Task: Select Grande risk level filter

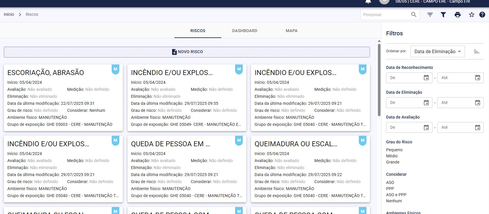Action: 393,162
